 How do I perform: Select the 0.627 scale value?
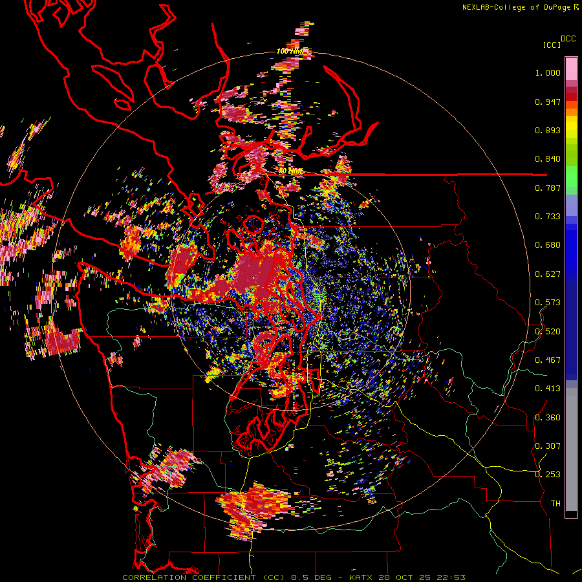548,274
